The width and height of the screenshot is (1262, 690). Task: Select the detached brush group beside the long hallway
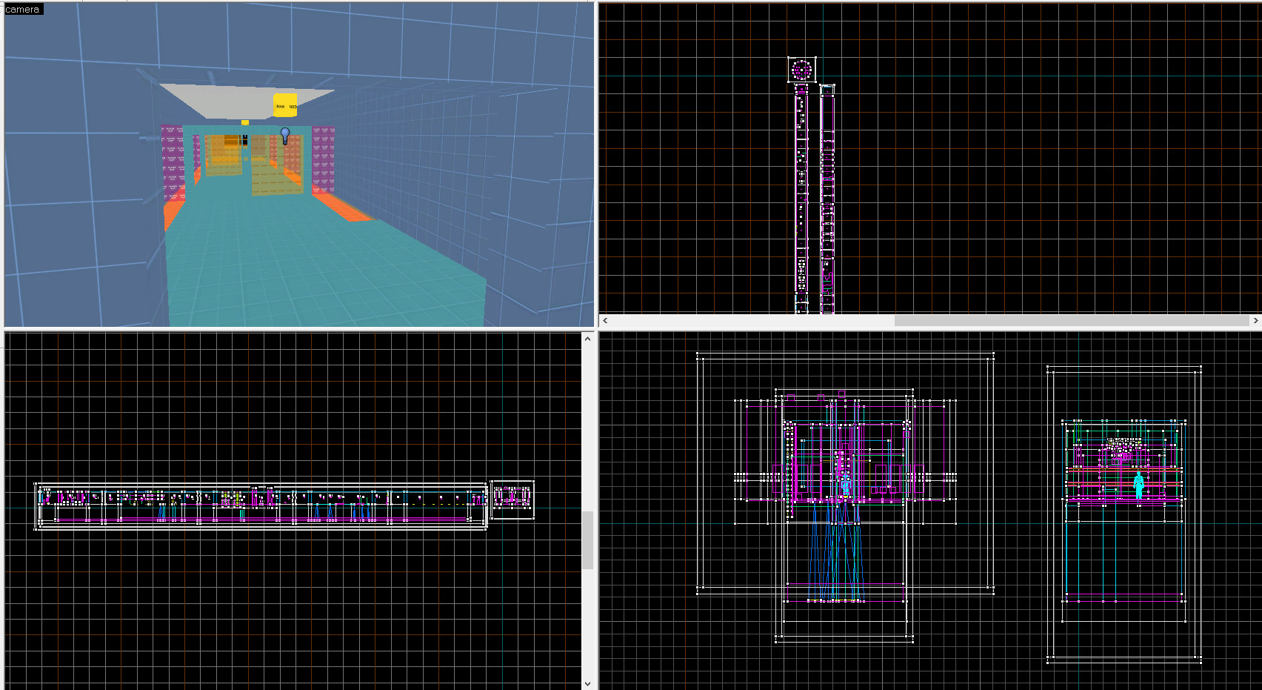(x=513, y=499)
